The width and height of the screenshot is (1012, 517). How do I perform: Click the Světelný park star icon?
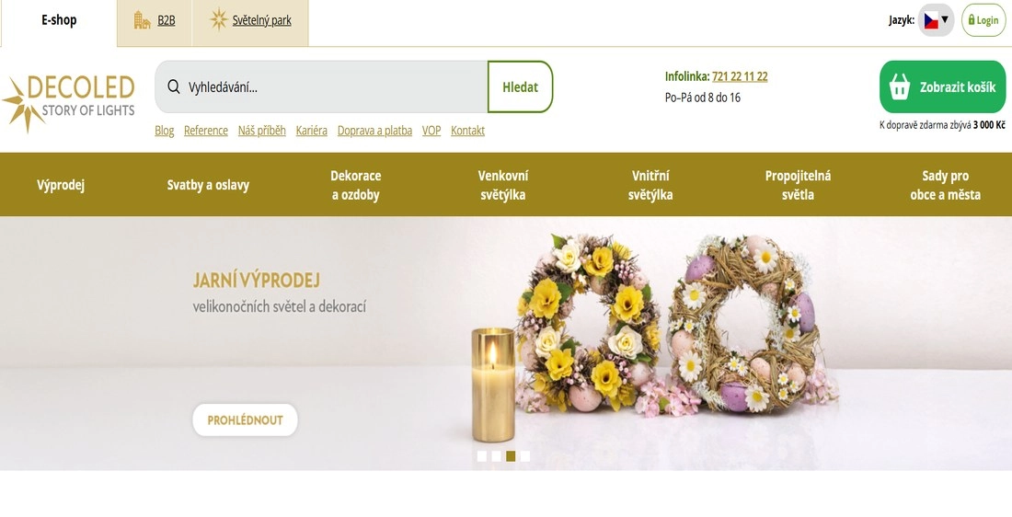coord(219,19)
